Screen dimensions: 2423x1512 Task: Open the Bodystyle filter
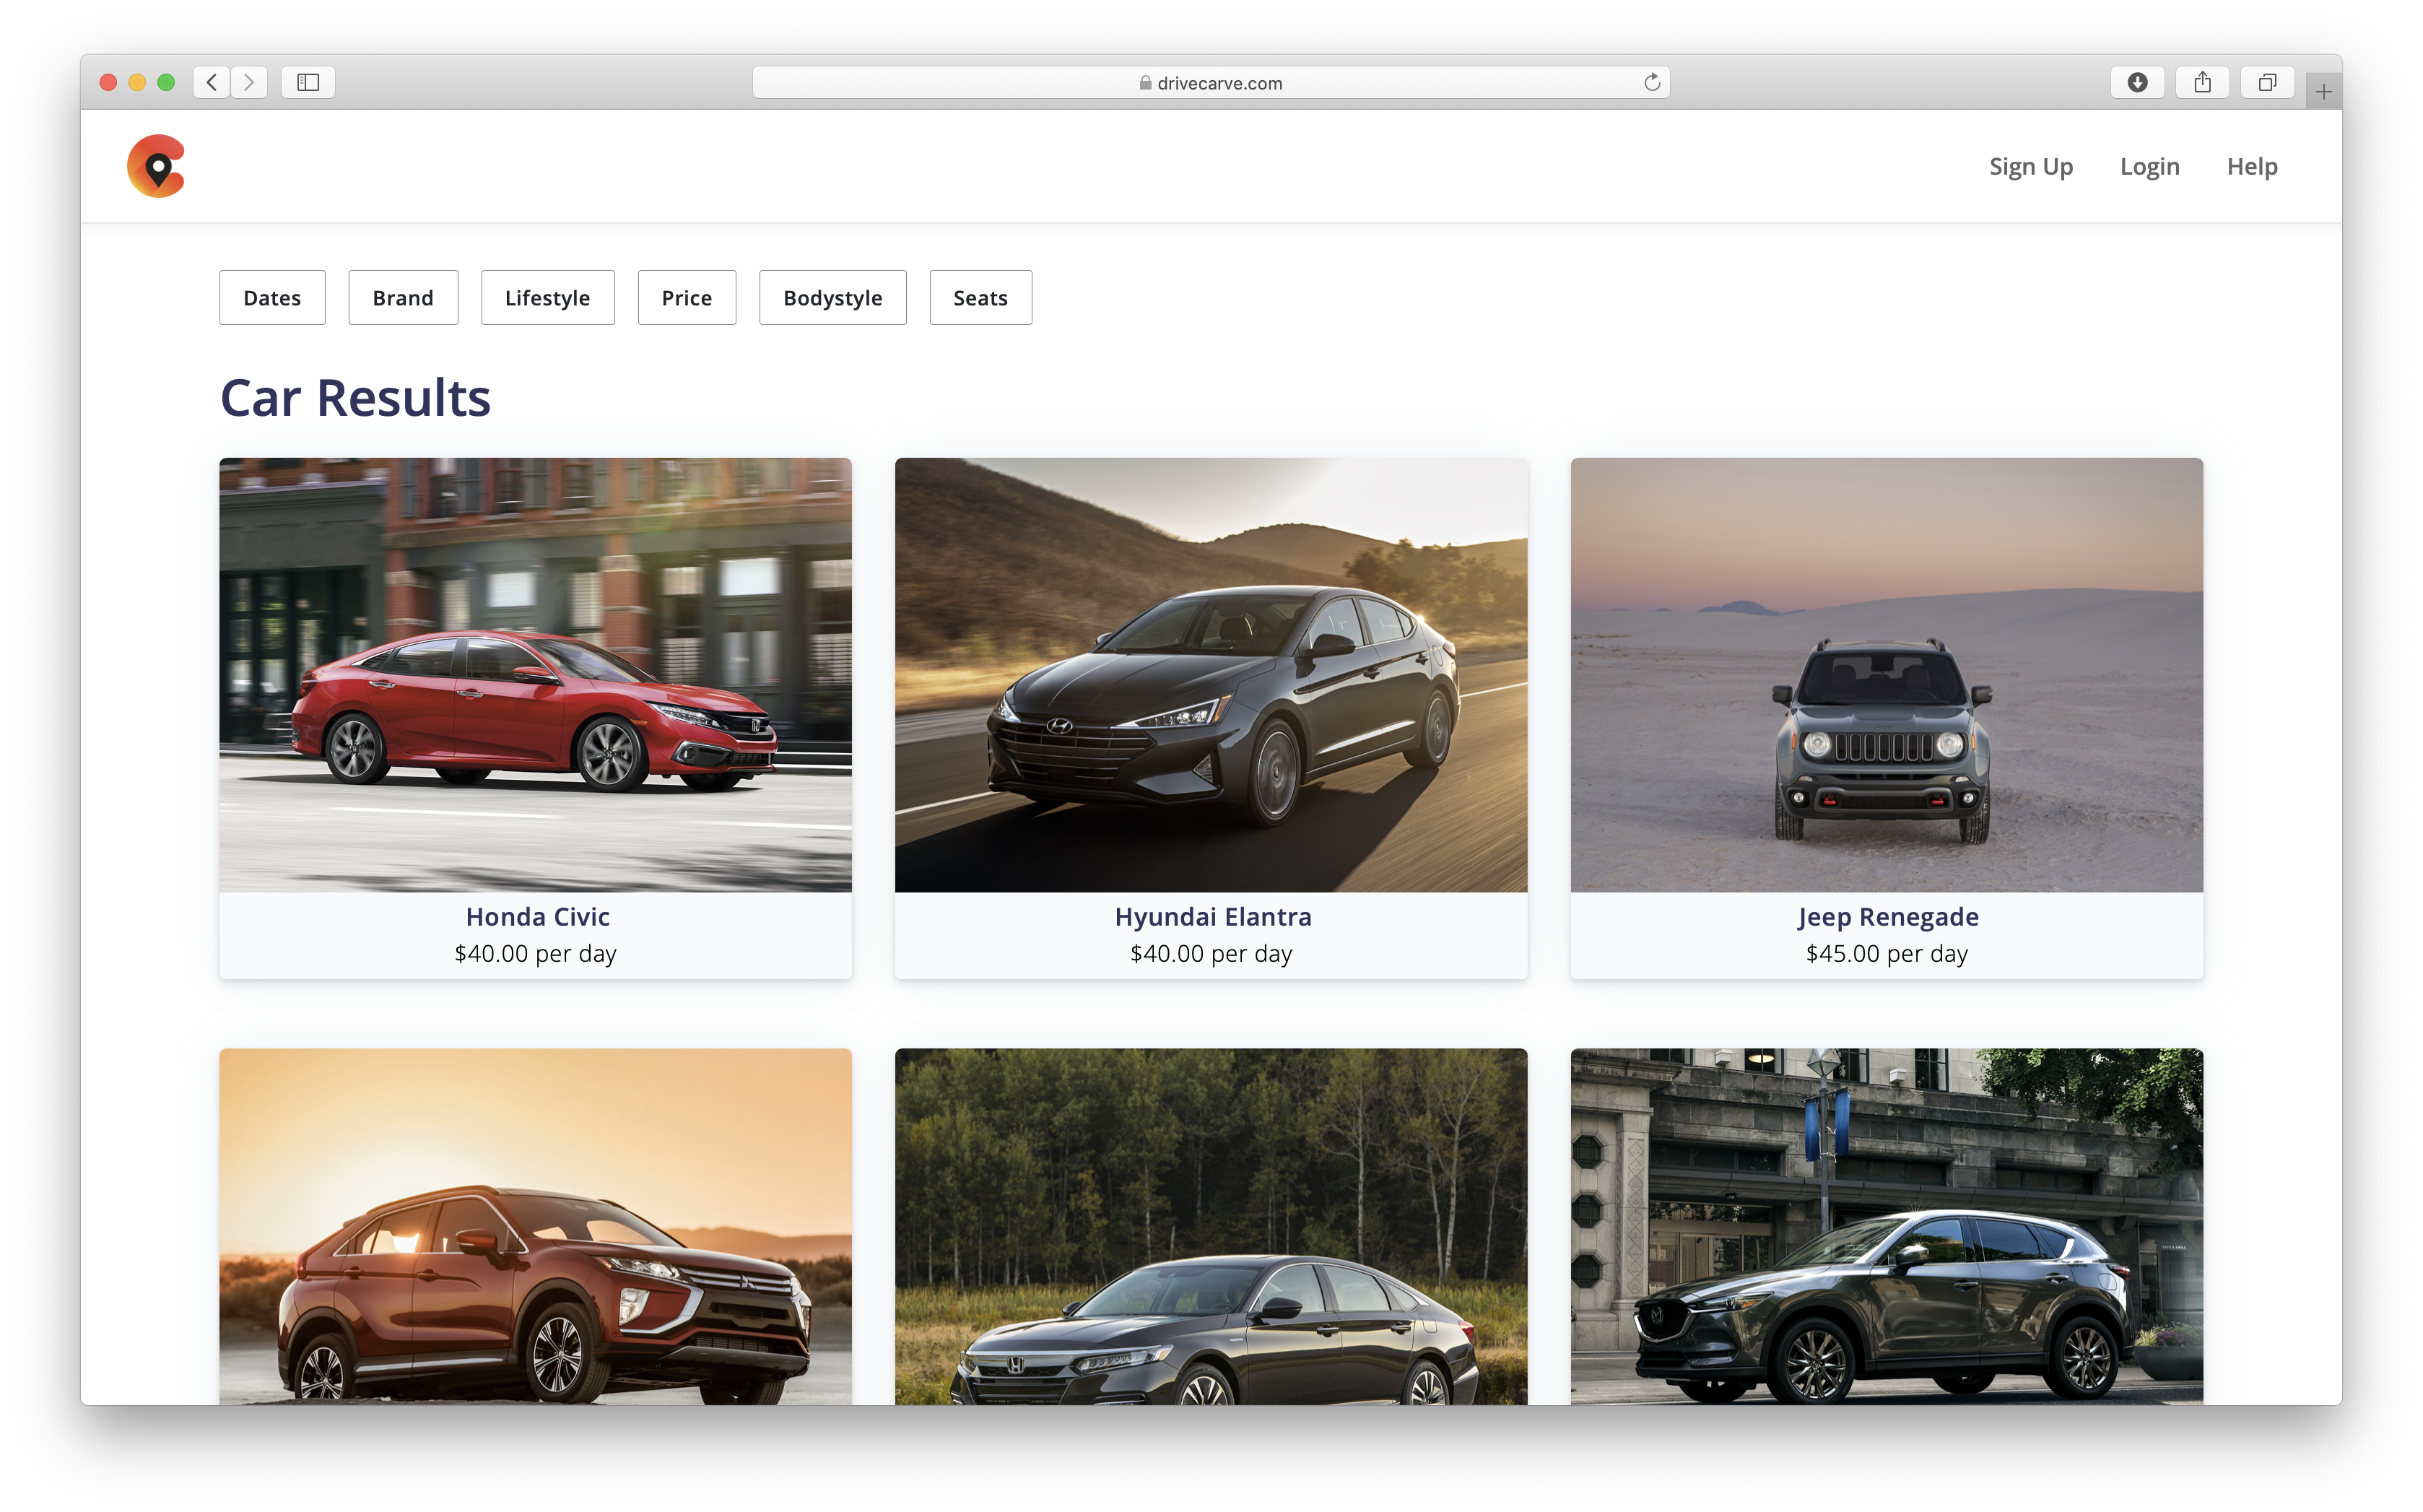click(x=832, y=298)
